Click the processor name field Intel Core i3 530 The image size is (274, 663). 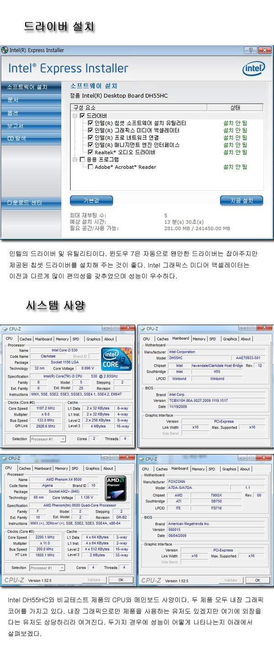click(64, 350)
